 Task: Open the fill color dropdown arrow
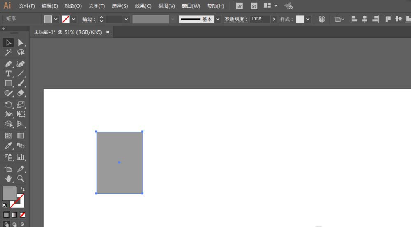[x=55, y=19]
